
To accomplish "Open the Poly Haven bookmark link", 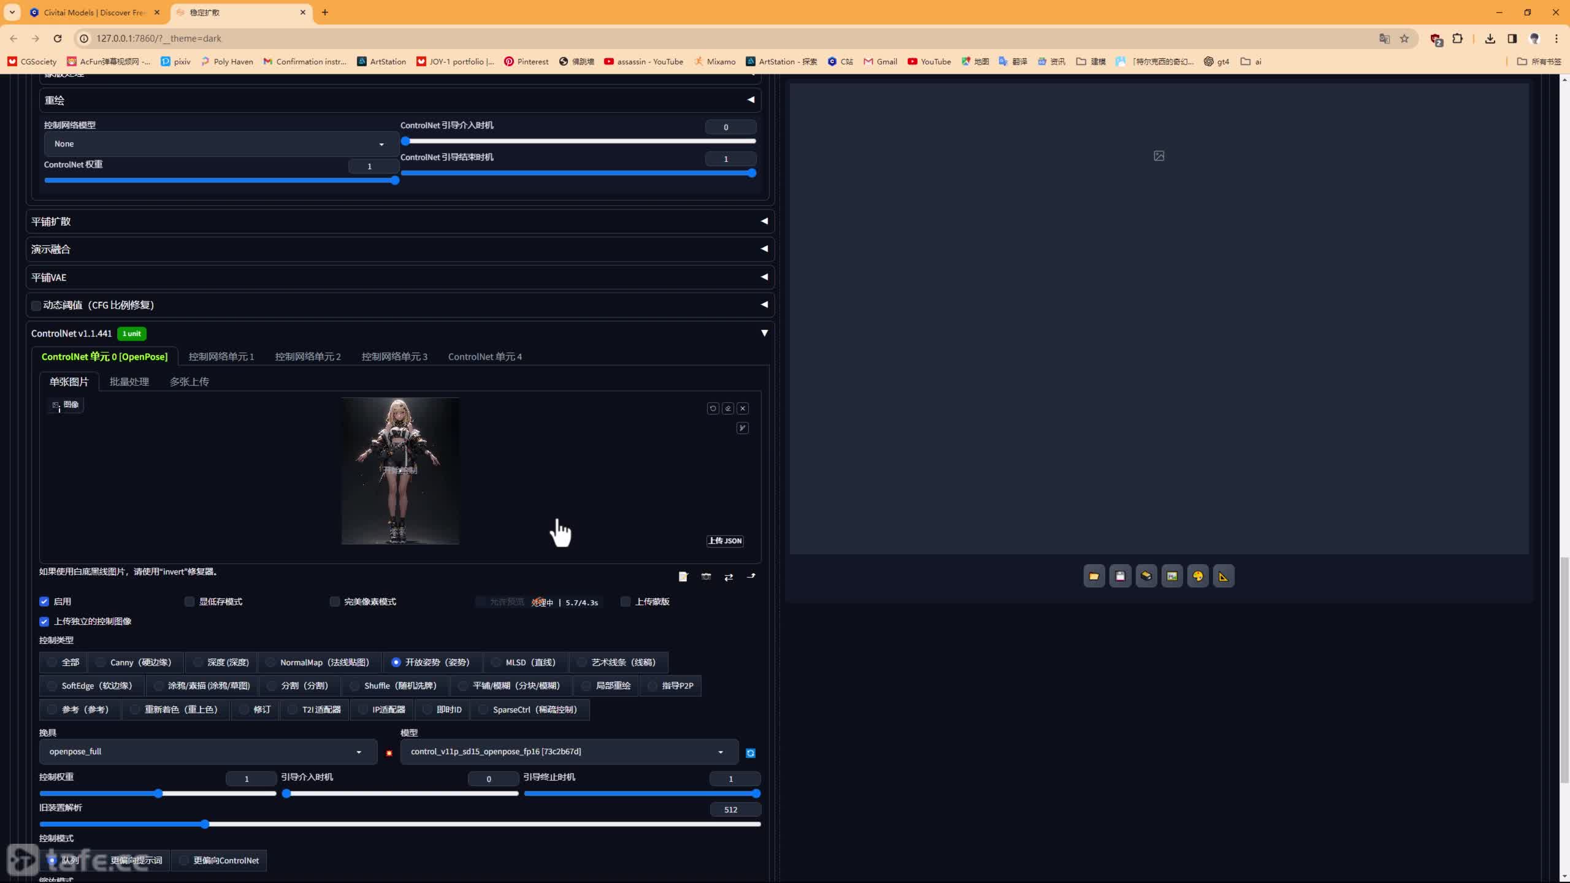I will tap(227, 61).
